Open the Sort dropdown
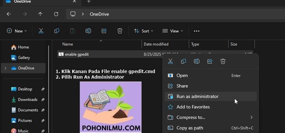This screenshot has height=133, width=285. click(x=143, y=31)
